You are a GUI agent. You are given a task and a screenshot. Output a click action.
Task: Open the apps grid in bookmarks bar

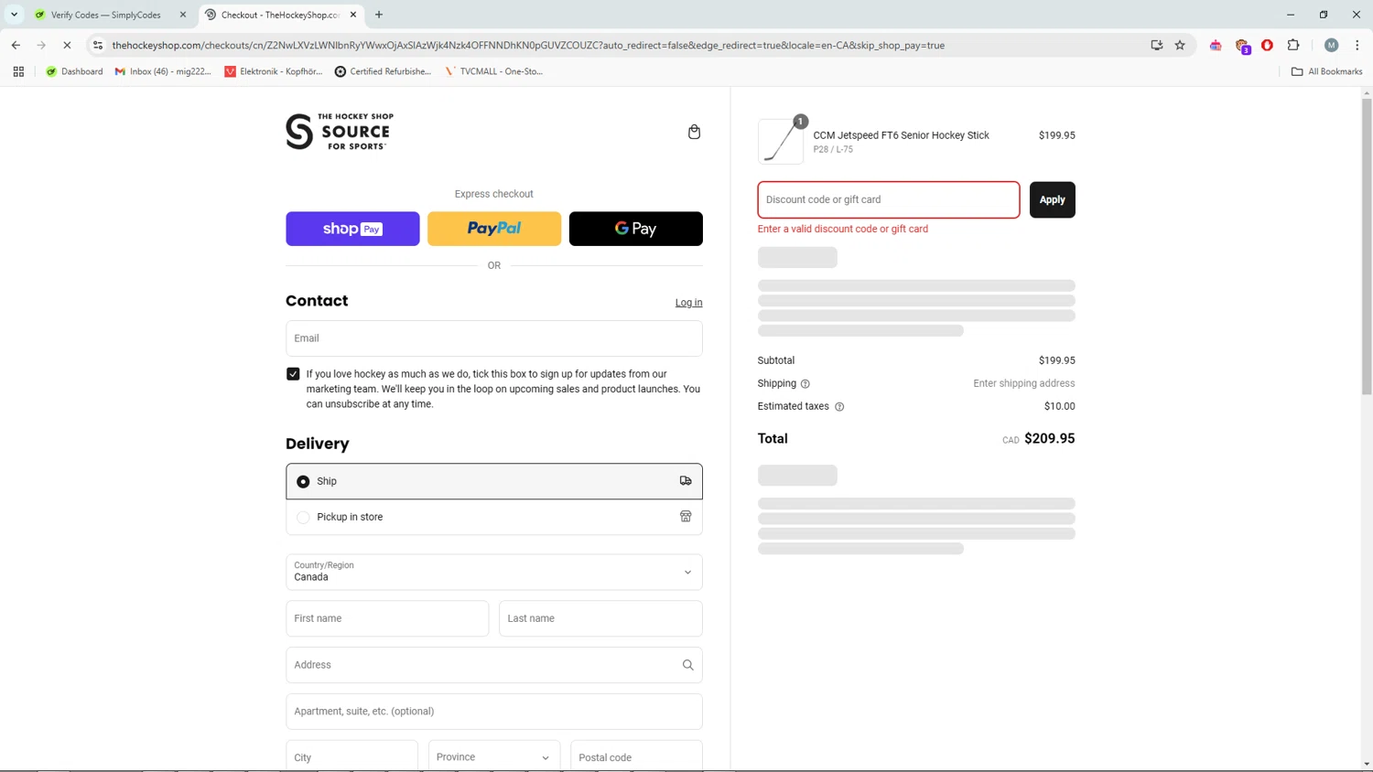pos(18,71)
